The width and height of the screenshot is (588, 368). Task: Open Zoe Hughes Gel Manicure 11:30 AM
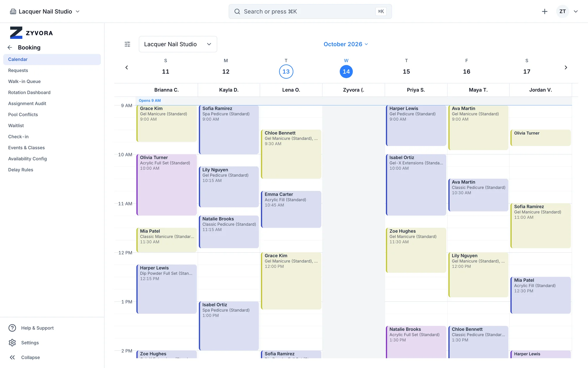click(x=416, y=250)
